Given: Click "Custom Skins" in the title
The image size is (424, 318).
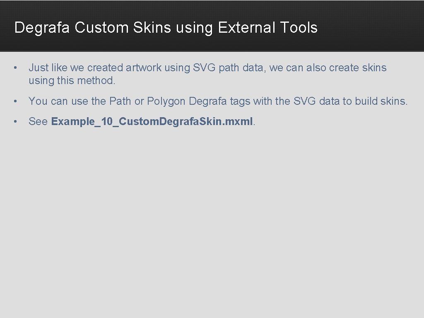Looking at the screenshot, I should [123, 27].
